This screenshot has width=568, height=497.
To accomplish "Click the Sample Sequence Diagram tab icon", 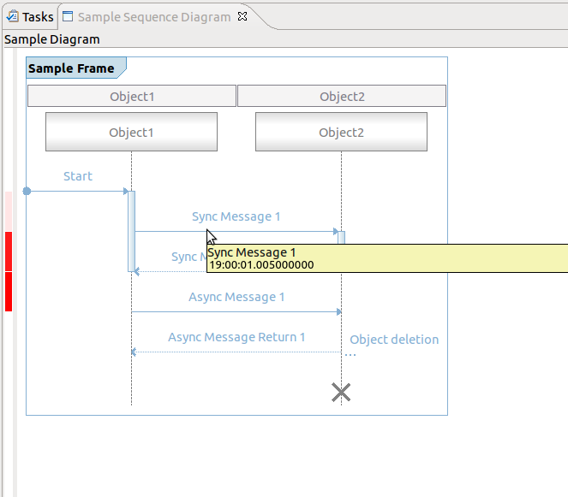I will pos(69,16).
